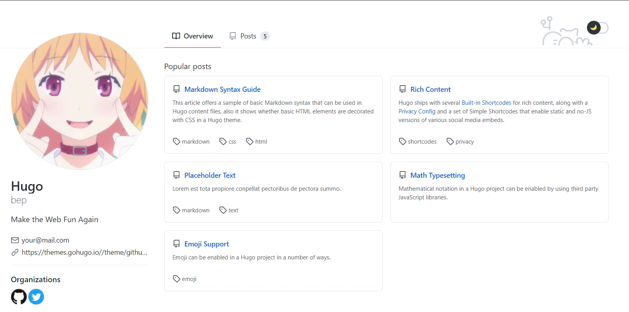Select the css tag
629x312 pixels.
pos(232,142)
